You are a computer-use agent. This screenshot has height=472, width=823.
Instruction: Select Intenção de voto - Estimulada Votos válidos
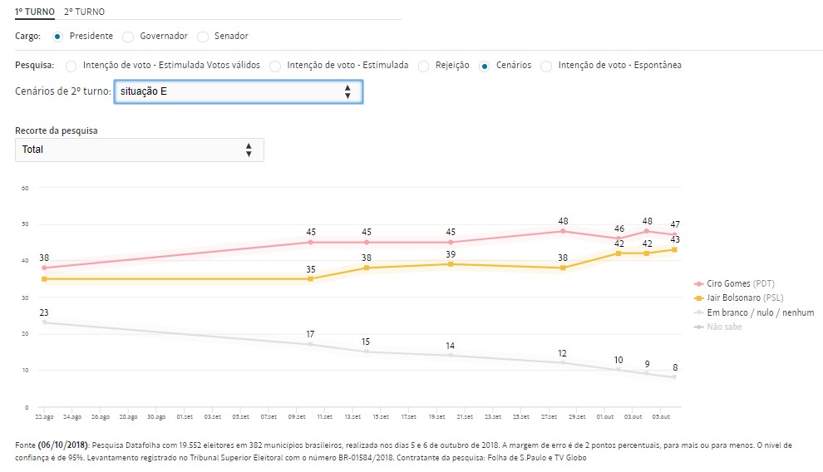pyautogui.click(x=71, y=66)
